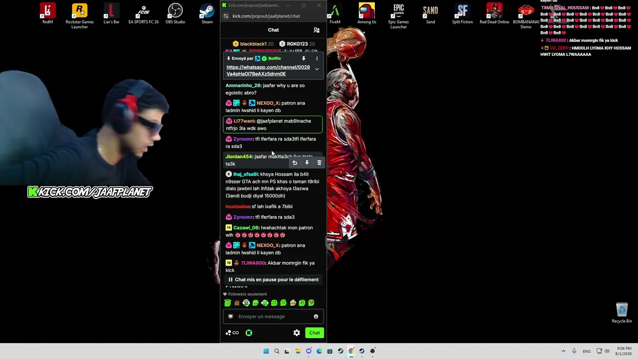638x359 pixels.
Task: Select EA SPORTS FC 26 desktop icon
Action: [x=143, y=13]
